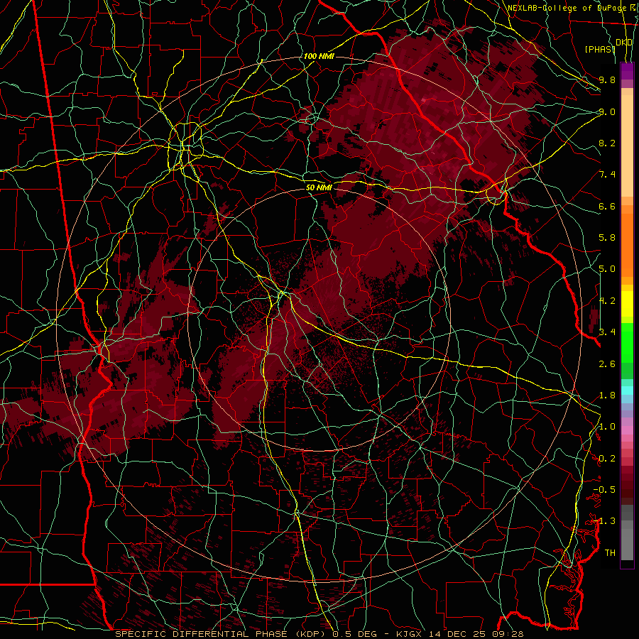Click the 7.4 scale label
This screenshot has height=639, width=639.
[x=607, y=175]
